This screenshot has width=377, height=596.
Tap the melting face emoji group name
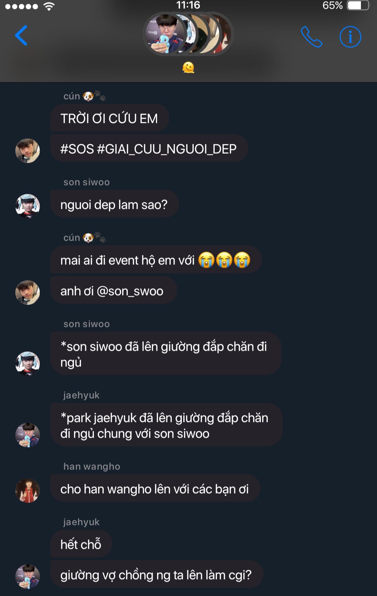click(188, 67)
